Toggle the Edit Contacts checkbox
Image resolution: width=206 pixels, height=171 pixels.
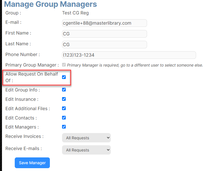click(x=64, y=118)
